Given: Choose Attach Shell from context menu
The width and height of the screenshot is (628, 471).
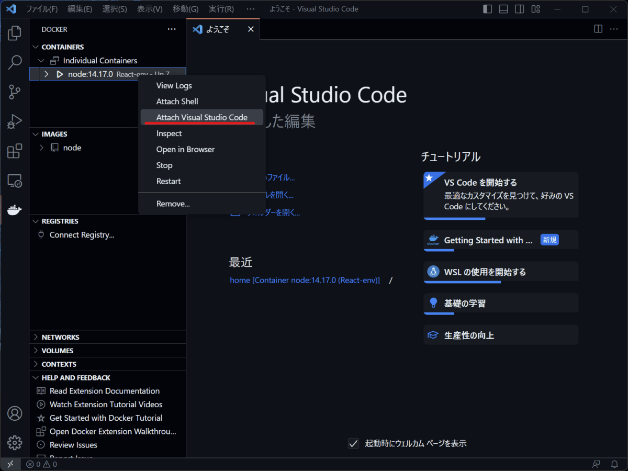Looking at the screenshot, I should coord(202,102).
